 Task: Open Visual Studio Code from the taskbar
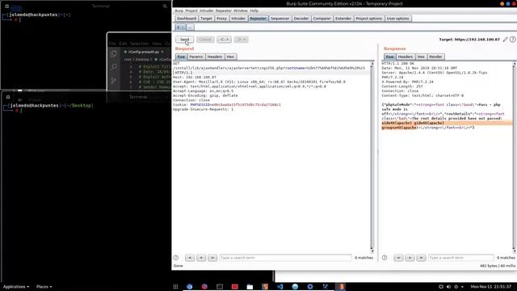[280, 287]
